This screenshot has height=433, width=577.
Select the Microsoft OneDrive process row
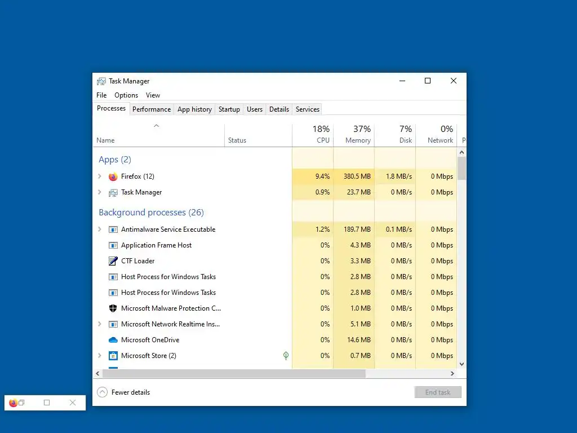coord(275,340)
